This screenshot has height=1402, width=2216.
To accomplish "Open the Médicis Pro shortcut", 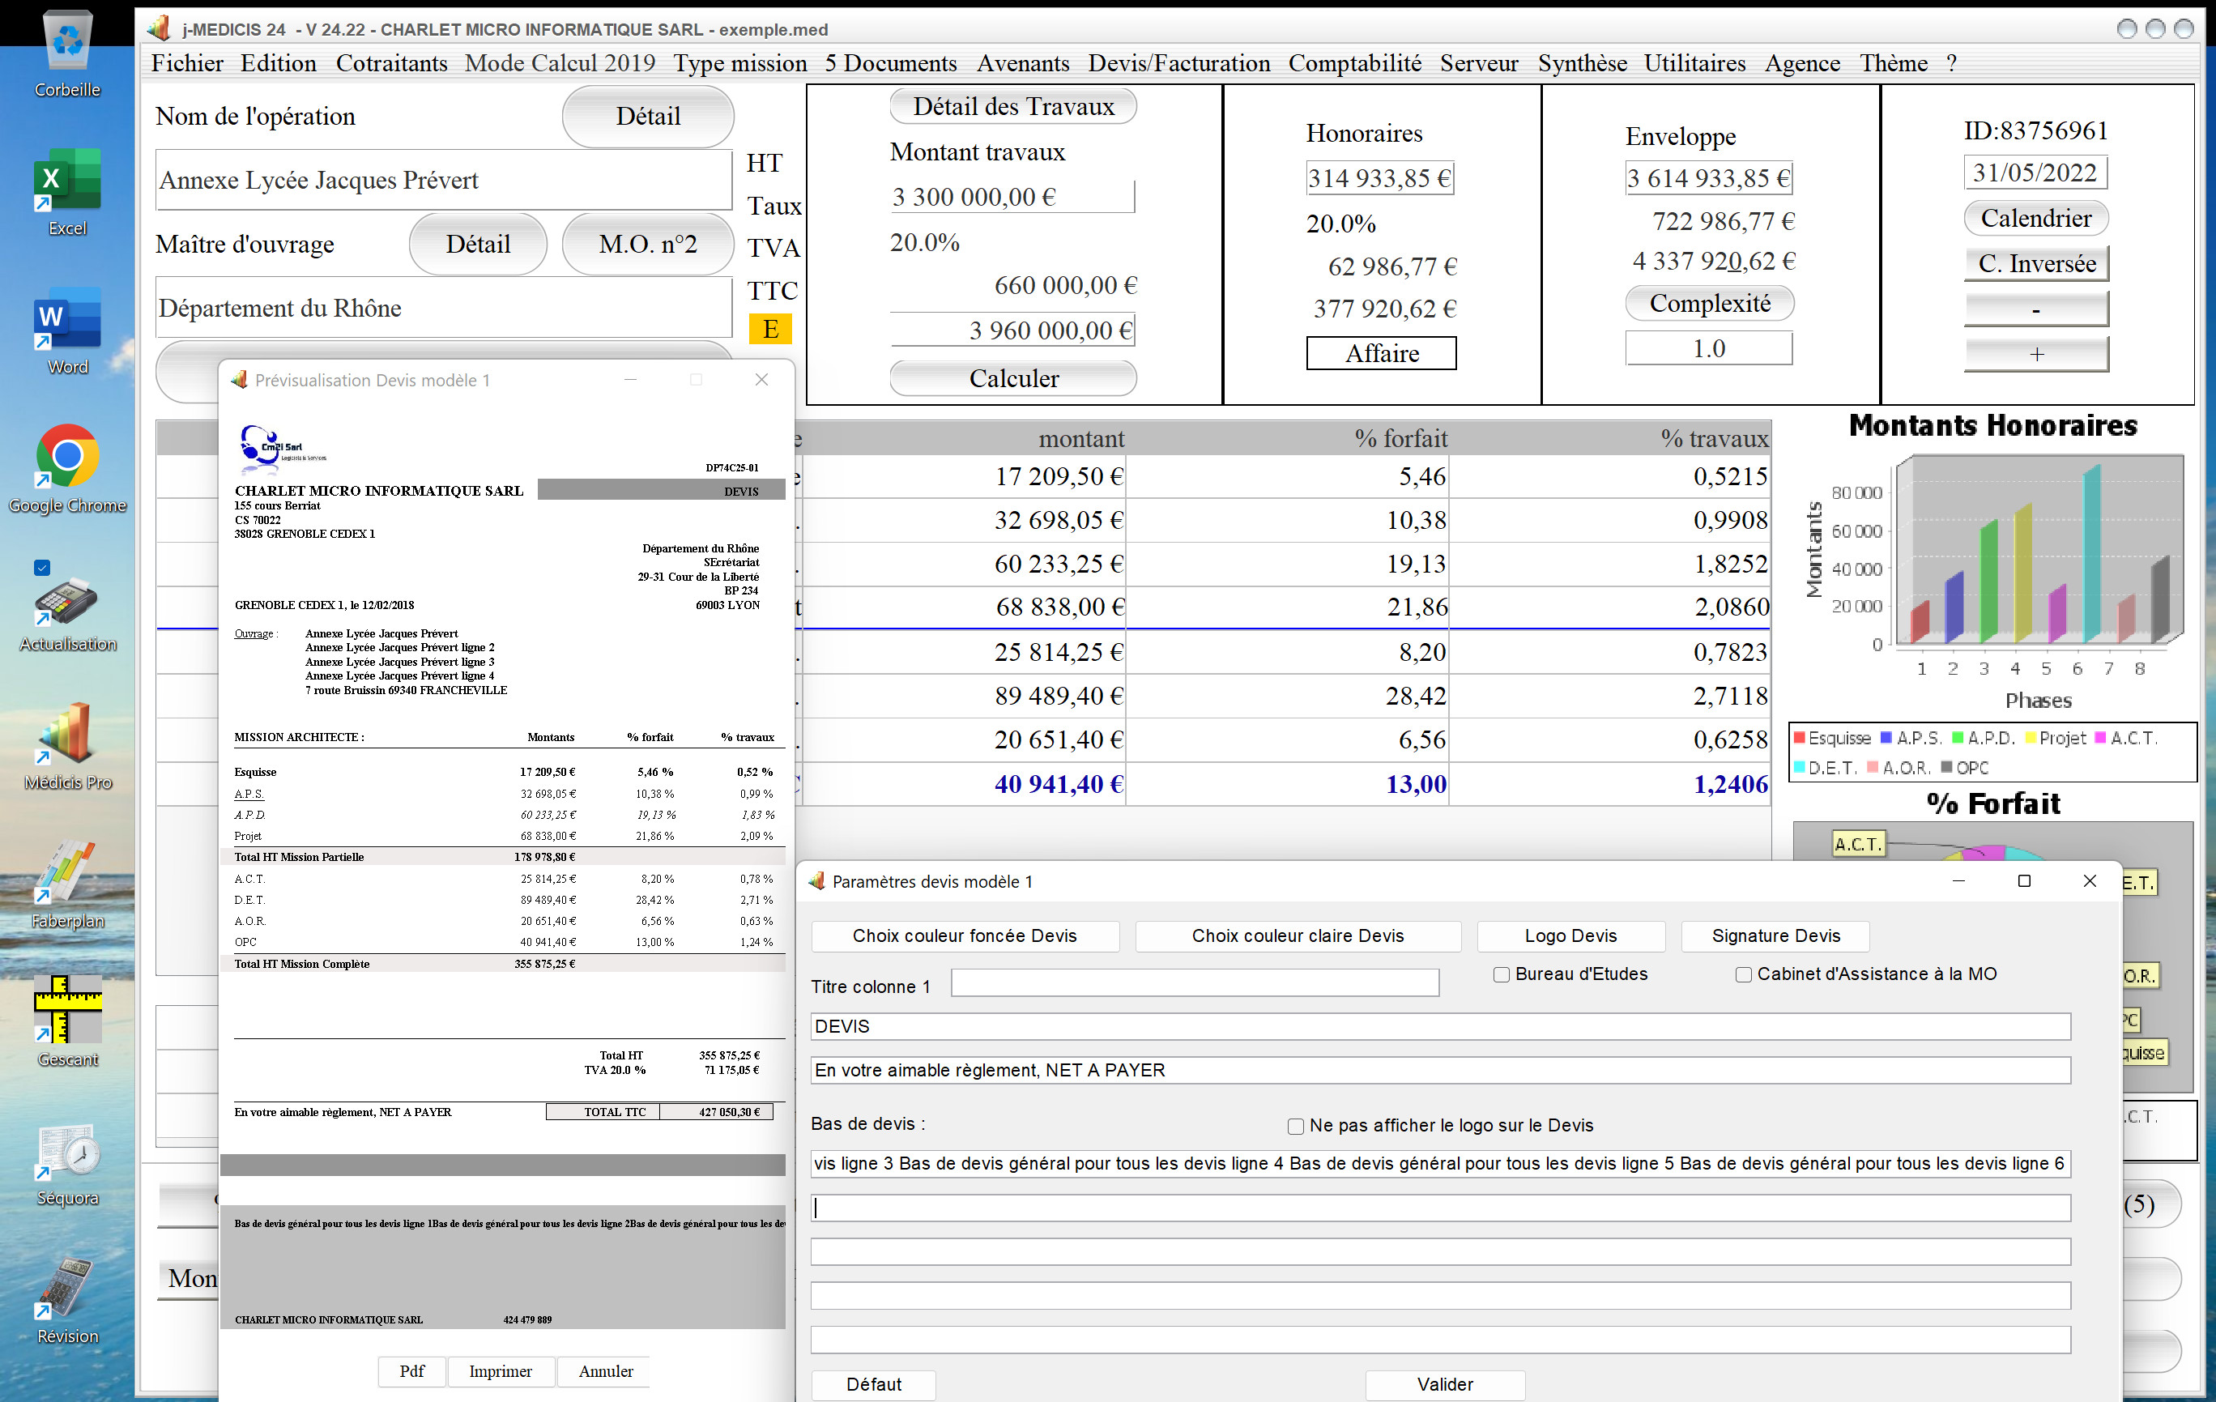I will pos(67,744).
